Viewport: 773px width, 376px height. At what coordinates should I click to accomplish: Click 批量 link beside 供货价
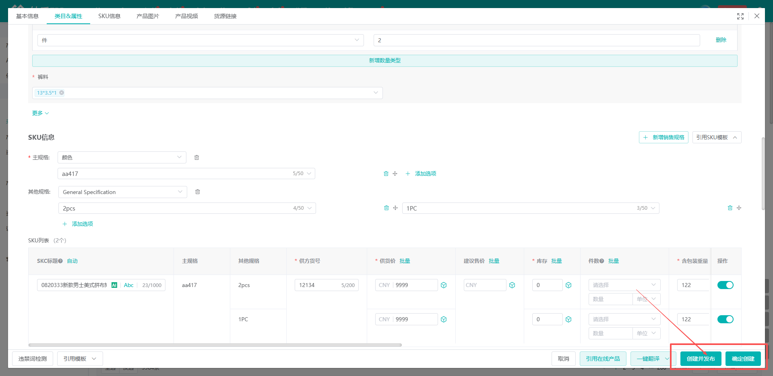point(405,261)
